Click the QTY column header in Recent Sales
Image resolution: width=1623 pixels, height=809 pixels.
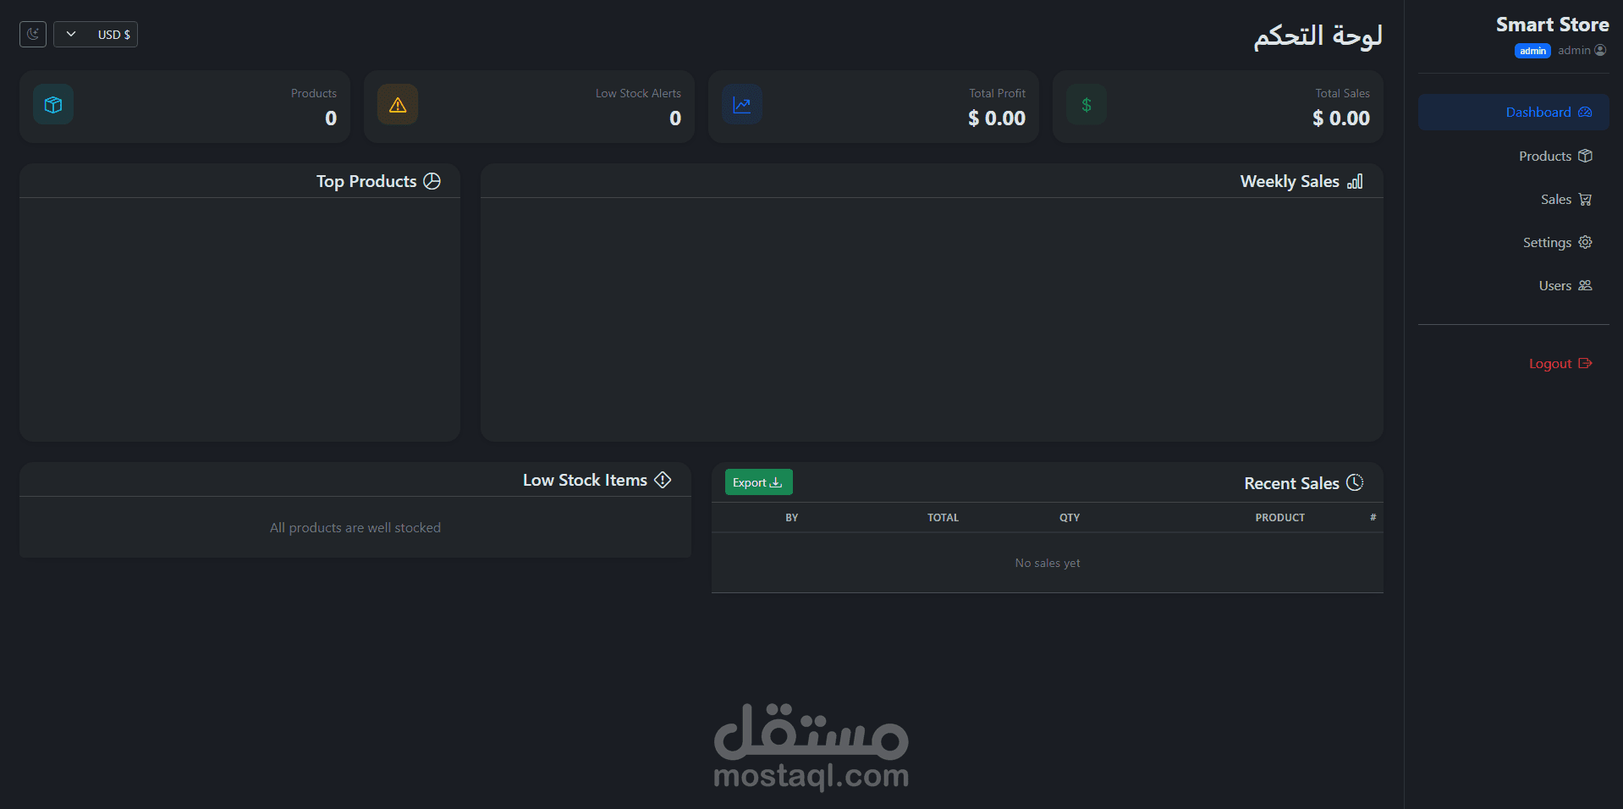click(x=1069, y=517)
